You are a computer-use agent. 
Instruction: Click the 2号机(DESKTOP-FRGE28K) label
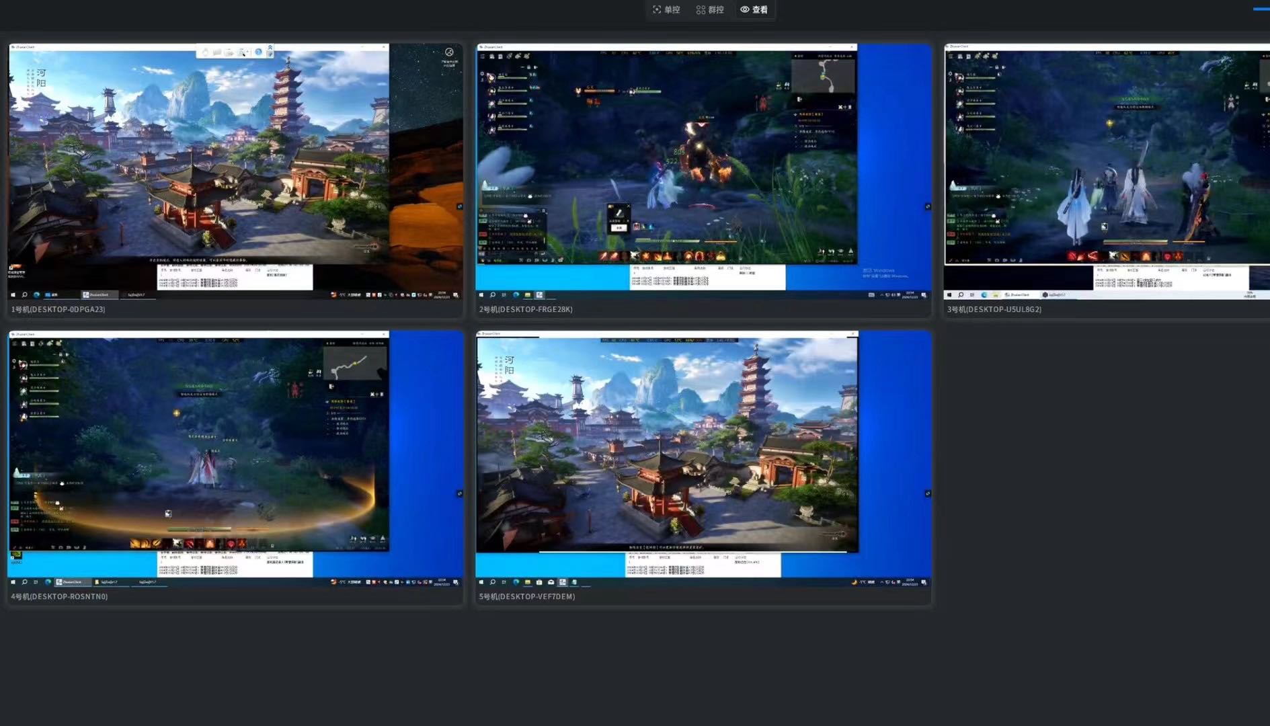tap(526, 309)
